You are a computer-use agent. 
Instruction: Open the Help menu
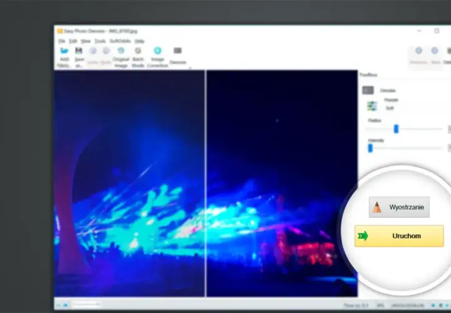tap(140, 41)
